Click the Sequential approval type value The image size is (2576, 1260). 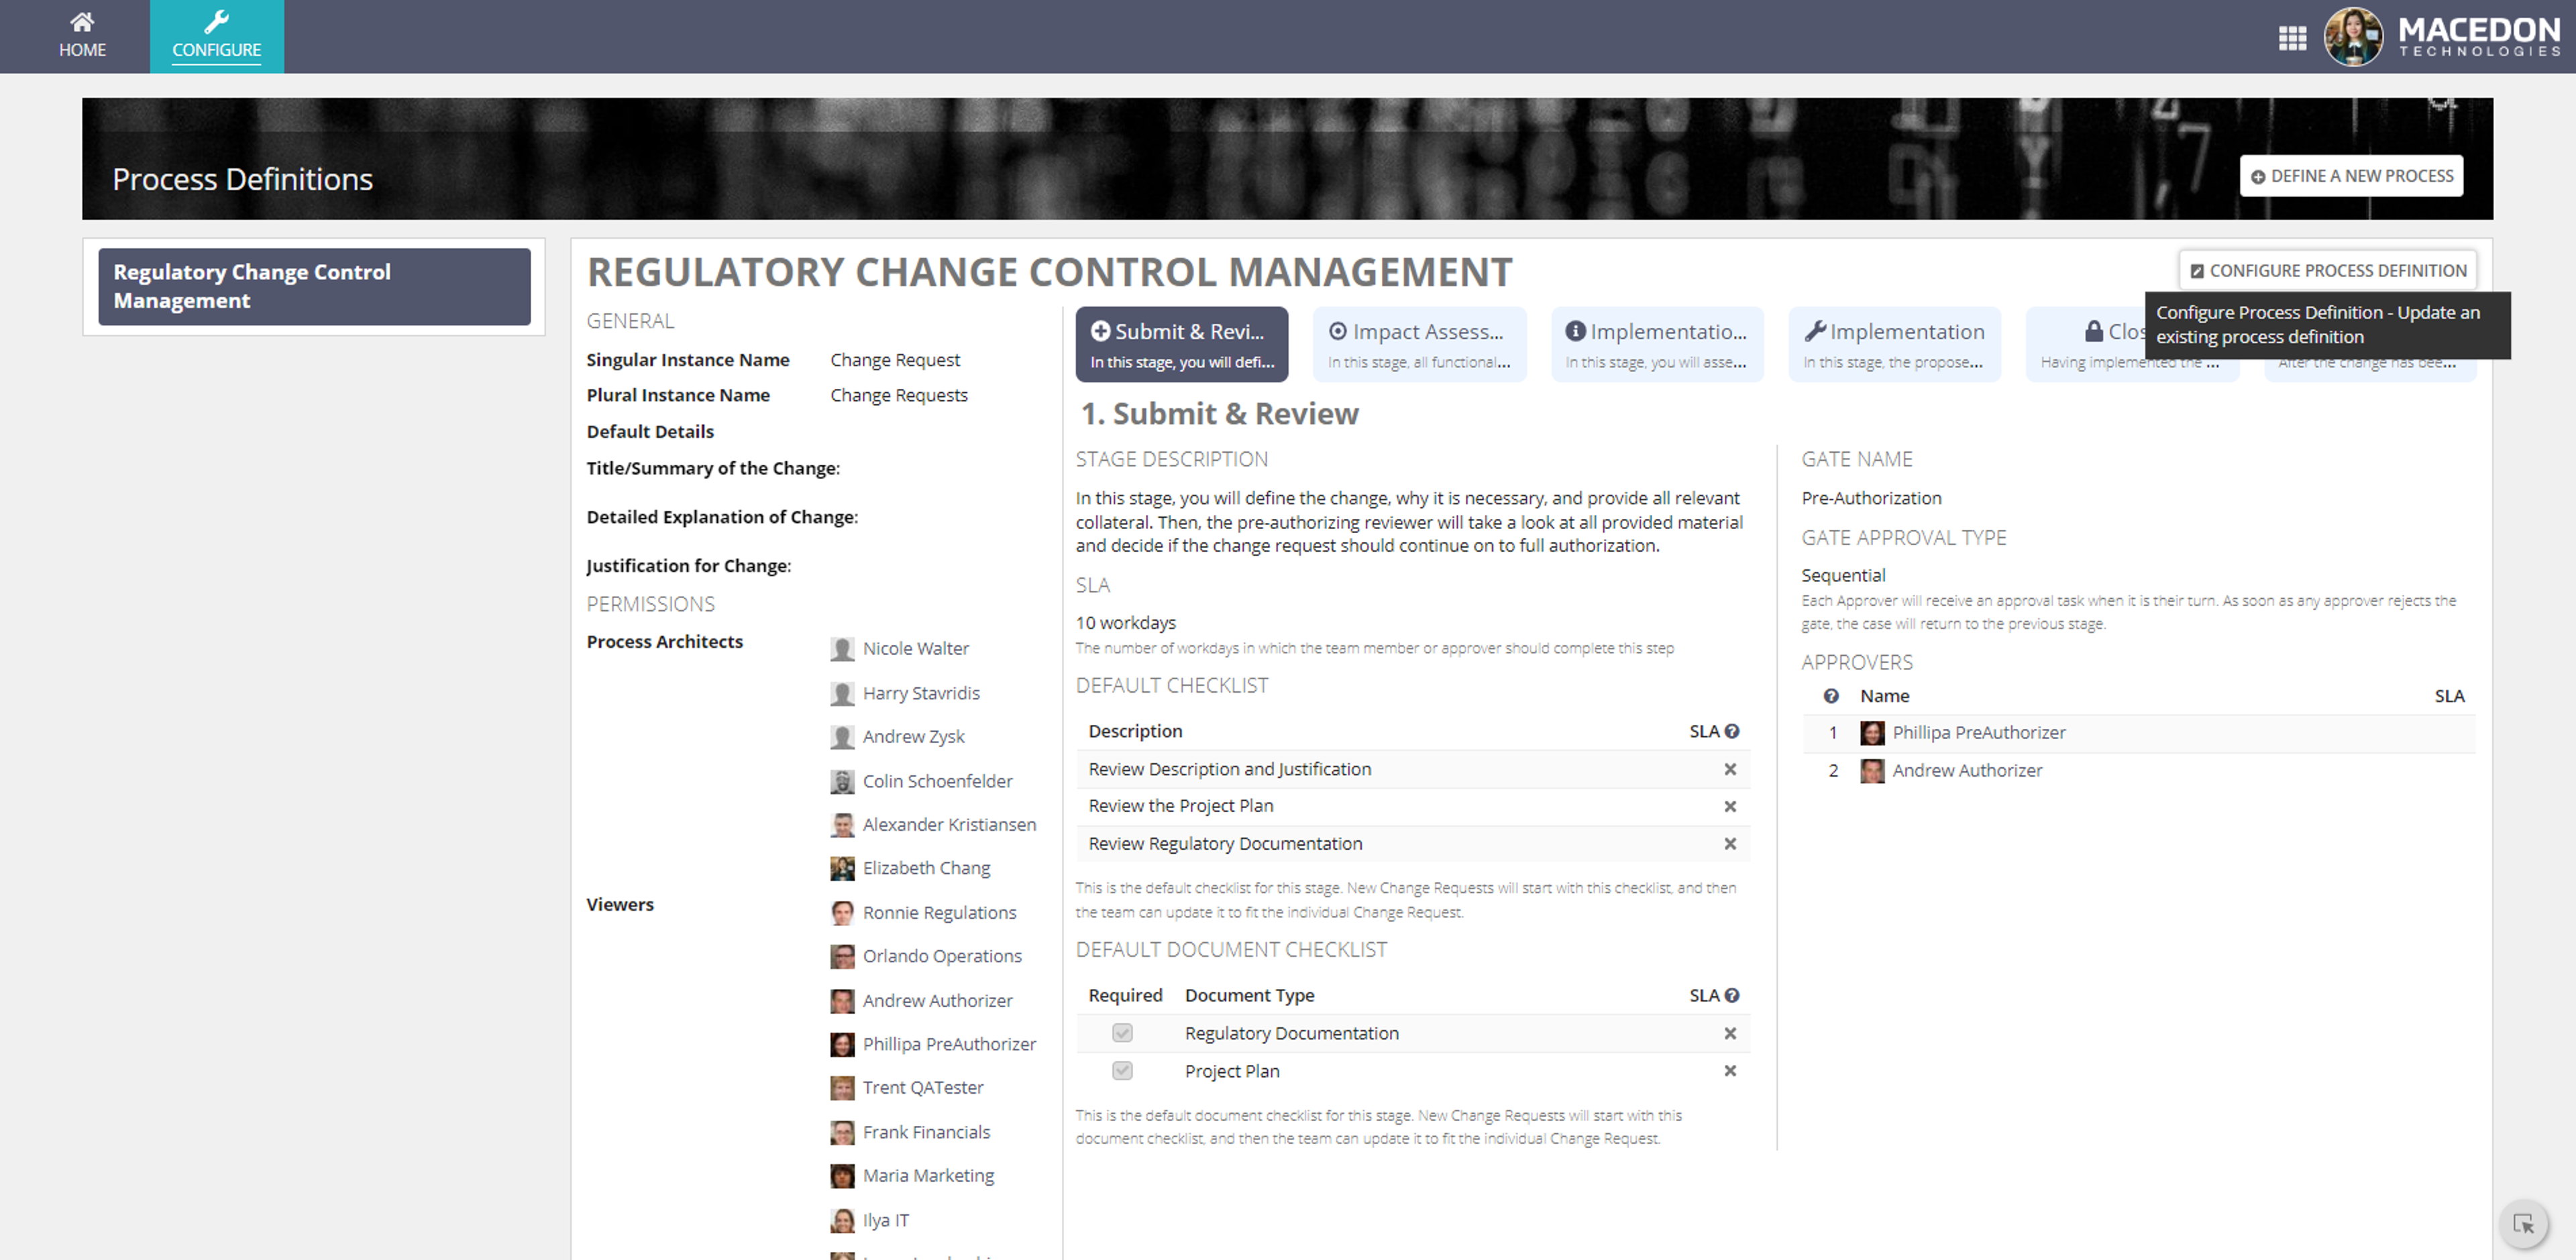point(1843,575)
